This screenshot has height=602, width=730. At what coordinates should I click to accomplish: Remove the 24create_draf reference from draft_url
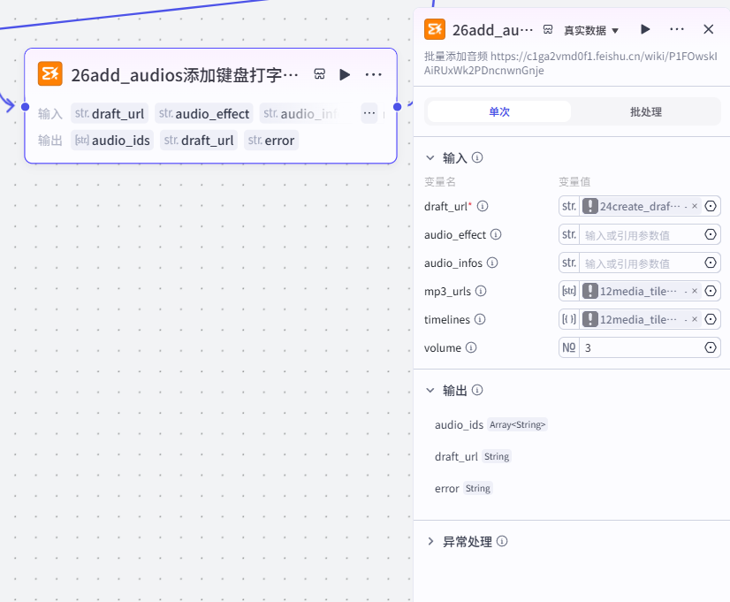point(695,206)
